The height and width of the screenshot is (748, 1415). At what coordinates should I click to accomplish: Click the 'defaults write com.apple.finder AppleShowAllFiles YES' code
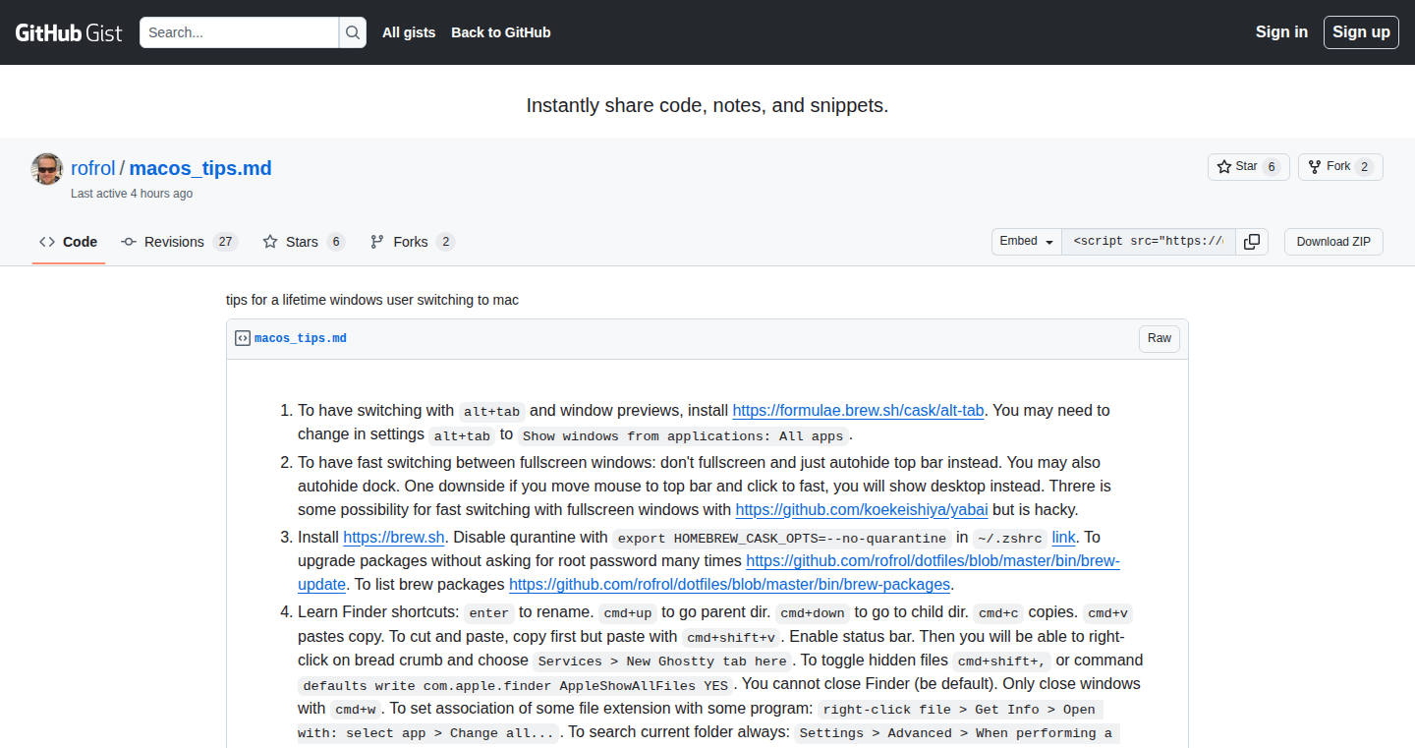coord(516,685)
